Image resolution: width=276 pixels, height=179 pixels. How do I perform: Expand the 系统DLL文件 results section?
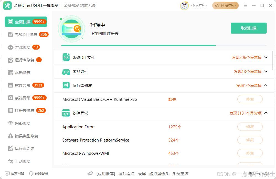(x=266, y=57)
